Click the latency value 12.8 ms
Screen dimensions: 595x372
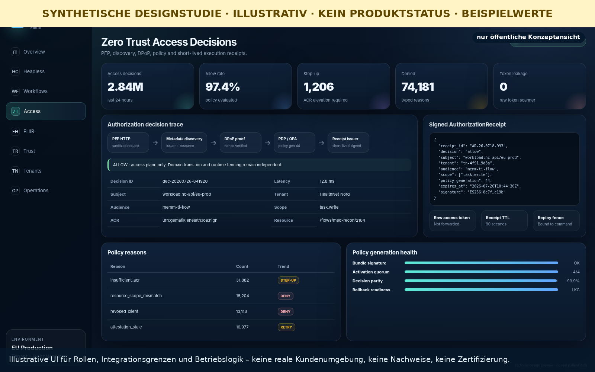coord(327,182)
